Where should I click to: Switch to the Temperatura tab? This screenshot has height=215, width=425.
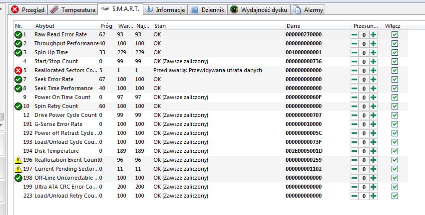tap(72, 10)
